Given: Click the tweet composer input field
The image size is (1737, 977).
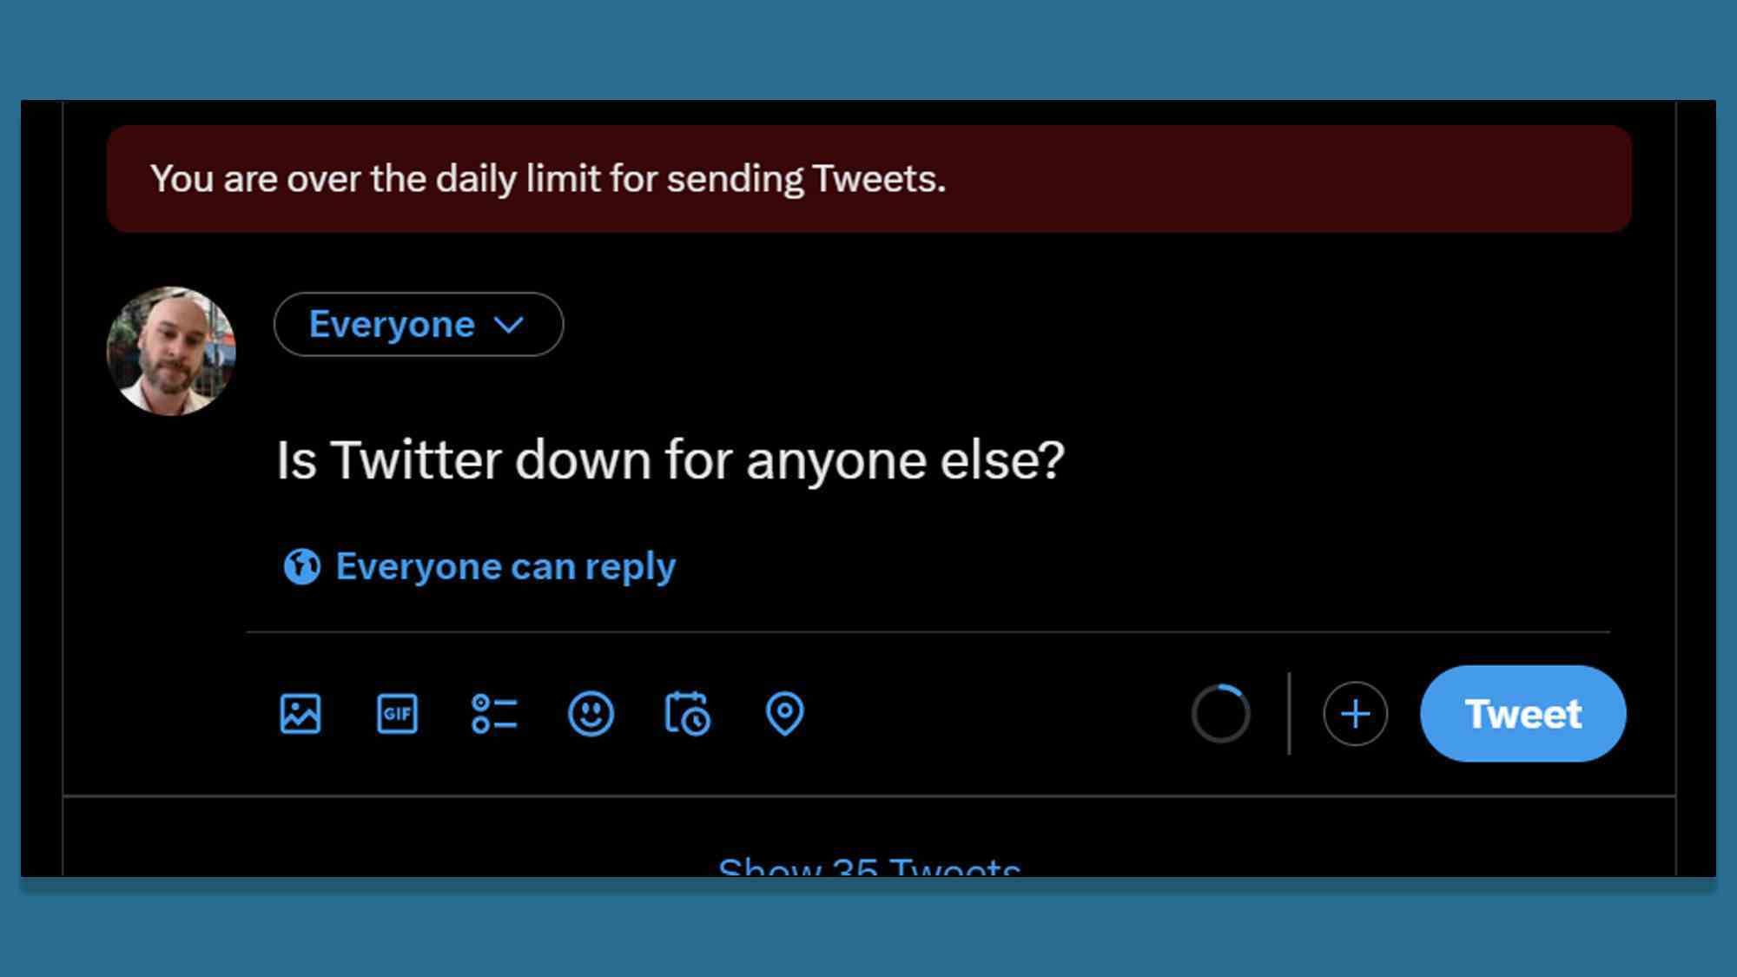Looking at the screenshot, I should [x=670, y=459].
